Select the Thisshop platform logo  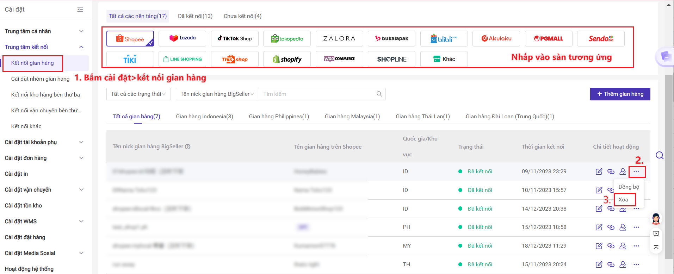point(235,59)
